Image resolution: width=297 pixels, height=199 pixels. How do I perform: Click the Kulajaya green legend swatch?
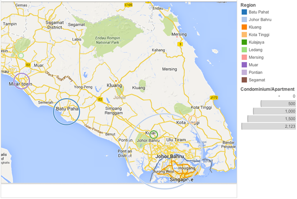pos(244,42)
